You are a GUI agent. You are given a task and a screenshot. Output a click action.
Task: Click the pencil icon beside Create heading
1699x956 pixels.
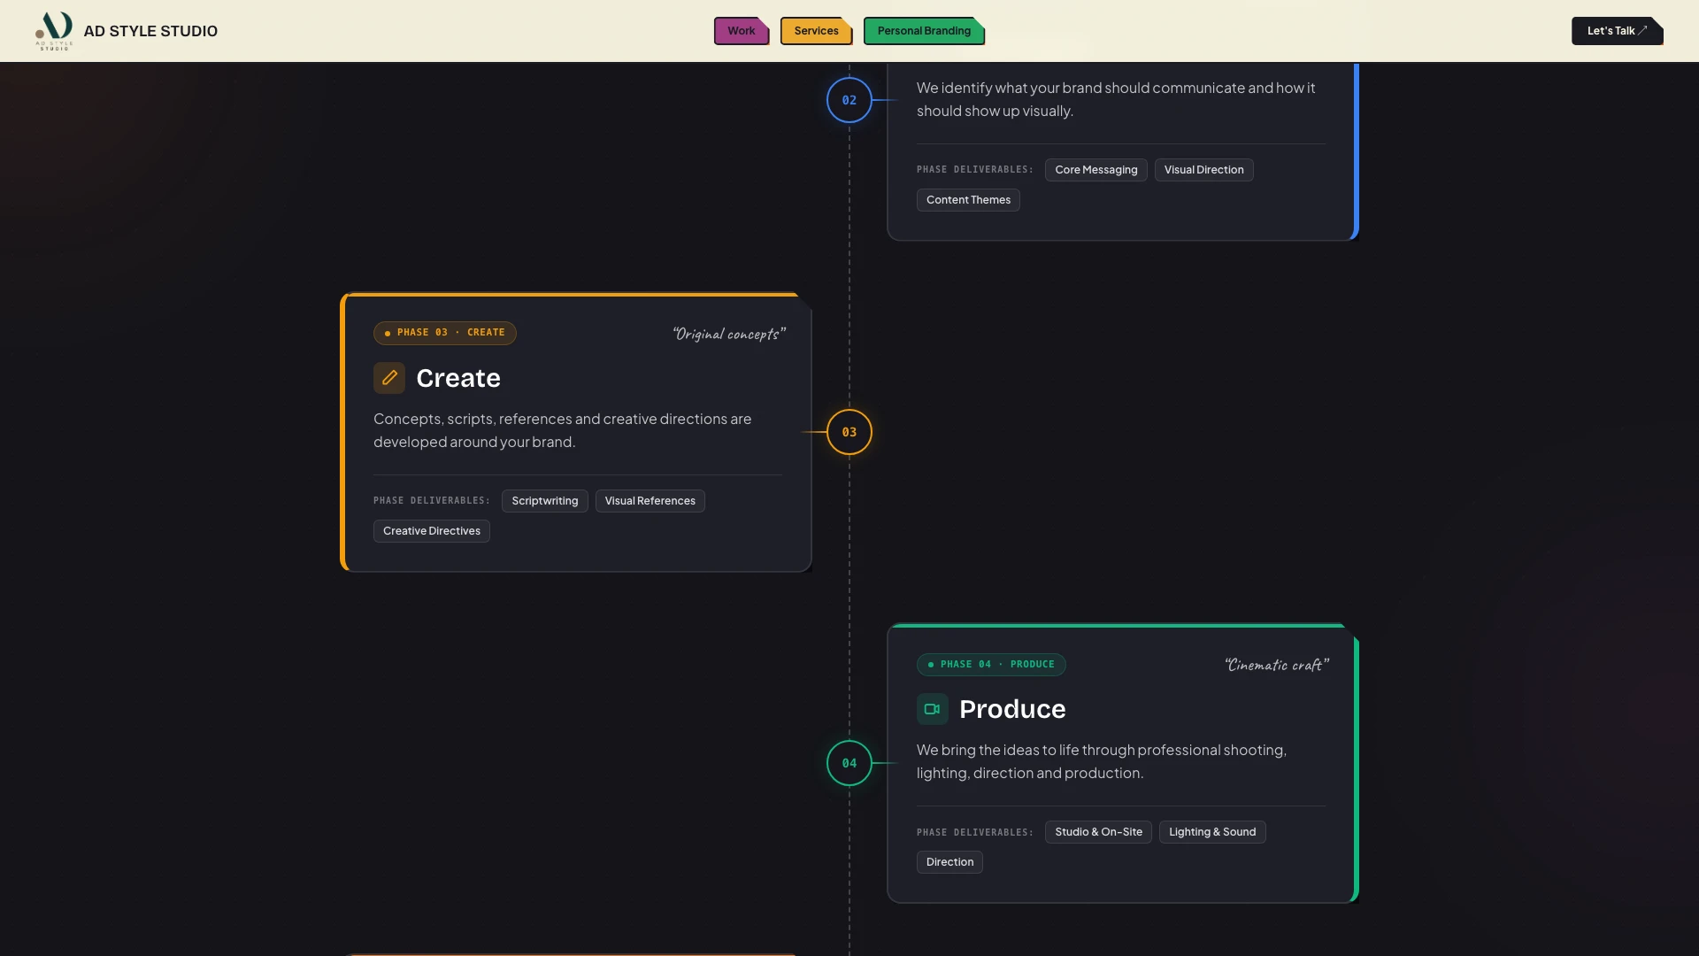pos(389,378)
